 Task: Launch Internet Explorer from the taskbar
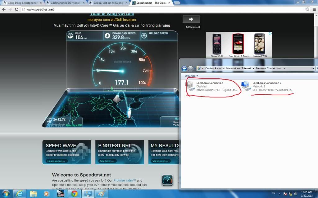click(x=20, y=194)
